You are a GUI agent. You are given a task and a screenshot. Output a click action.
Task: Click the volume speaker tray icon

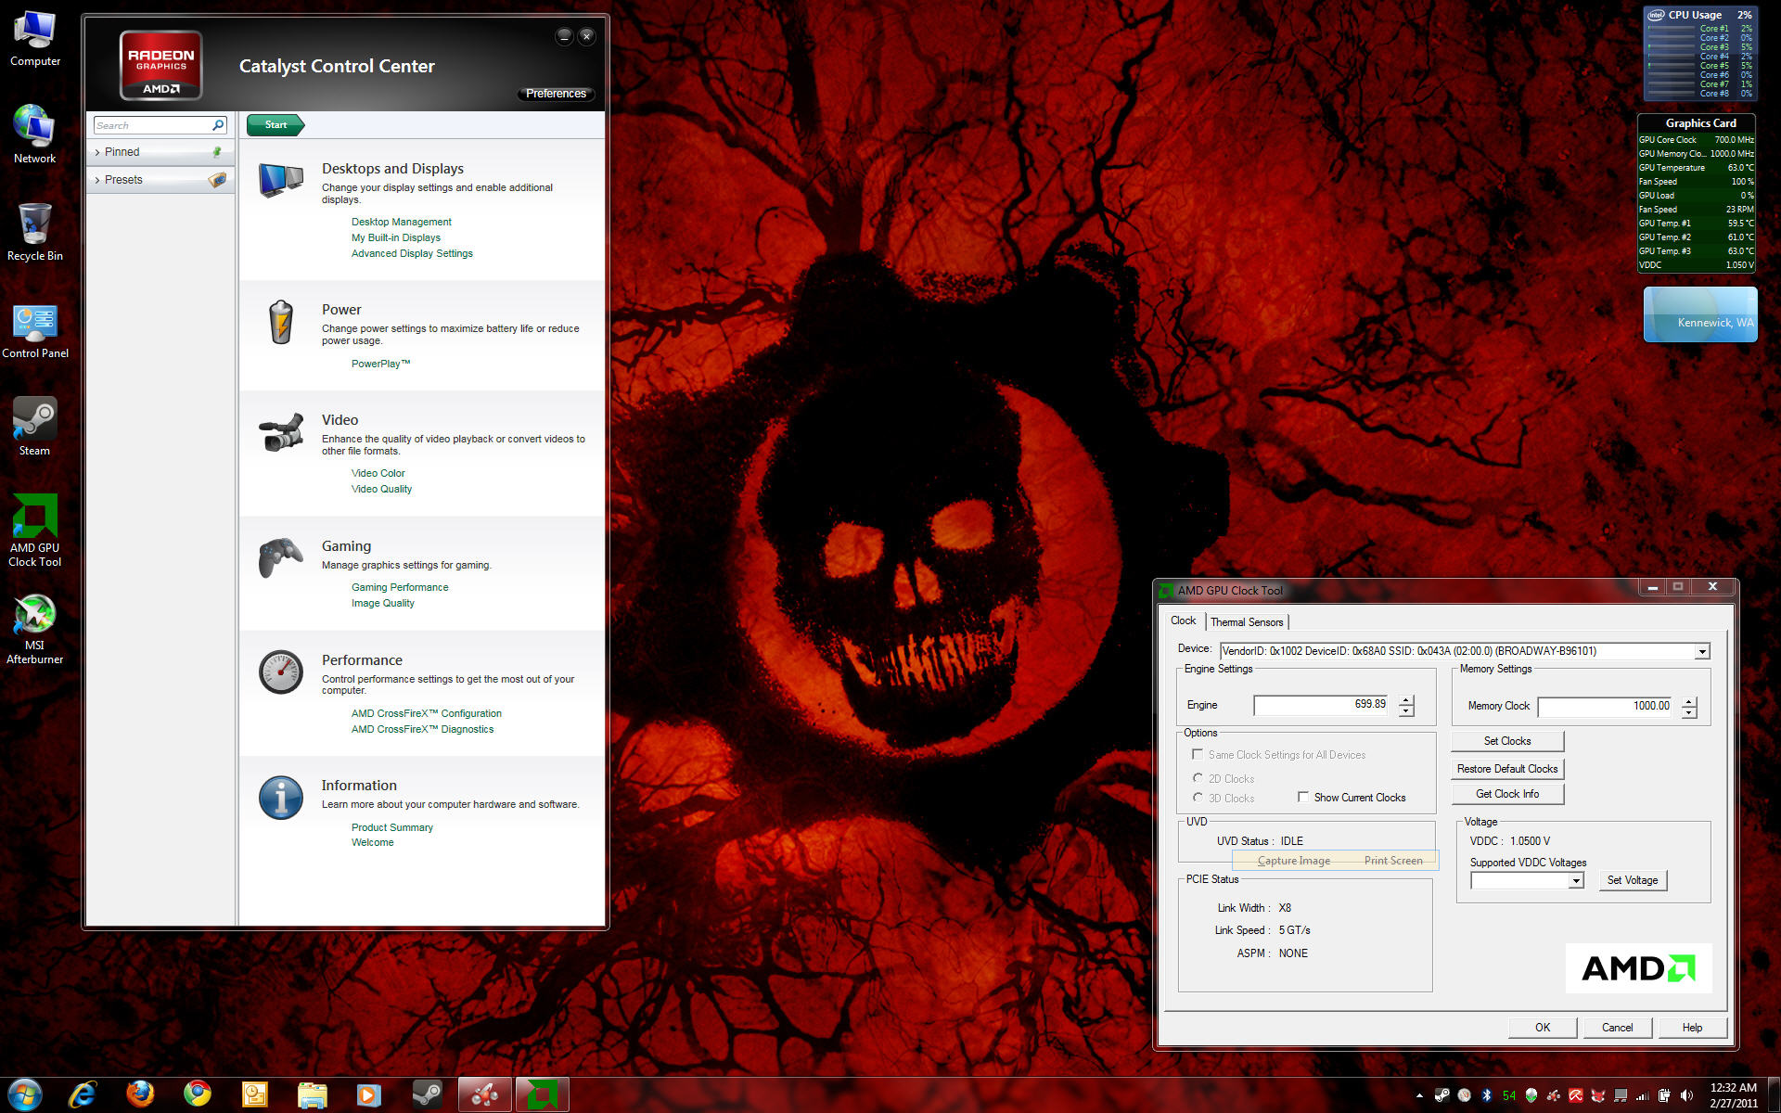pyautogui.click(x=1686, y=1095)
